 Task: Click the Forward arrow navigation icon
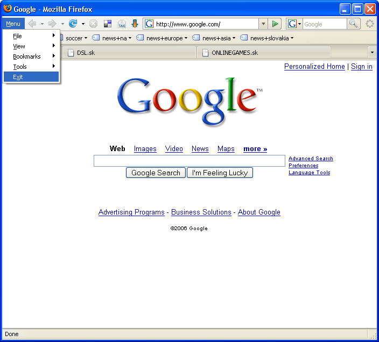(x=52, y=24)
